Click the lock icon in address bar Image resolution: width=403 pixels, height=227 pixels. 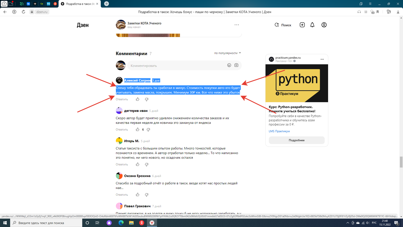(x=32, y=12)
